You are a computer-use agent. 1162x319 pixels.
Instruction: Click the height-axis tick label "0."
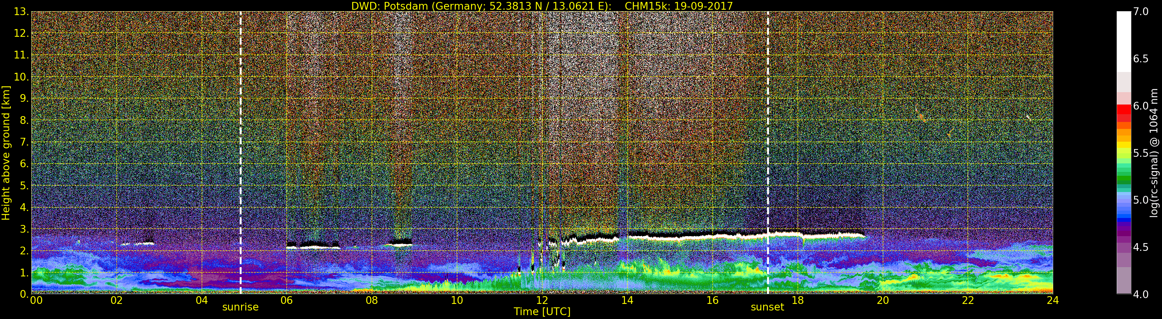point(24,294)
